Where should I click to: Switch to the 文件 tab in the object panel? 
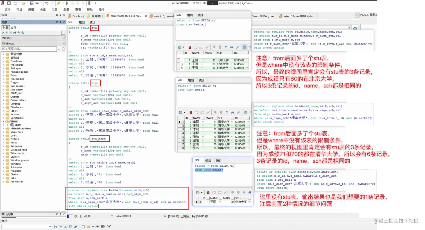[13, 27]
